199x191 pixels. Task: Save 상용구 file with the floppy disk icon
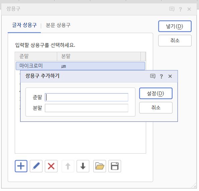point(115,166)
